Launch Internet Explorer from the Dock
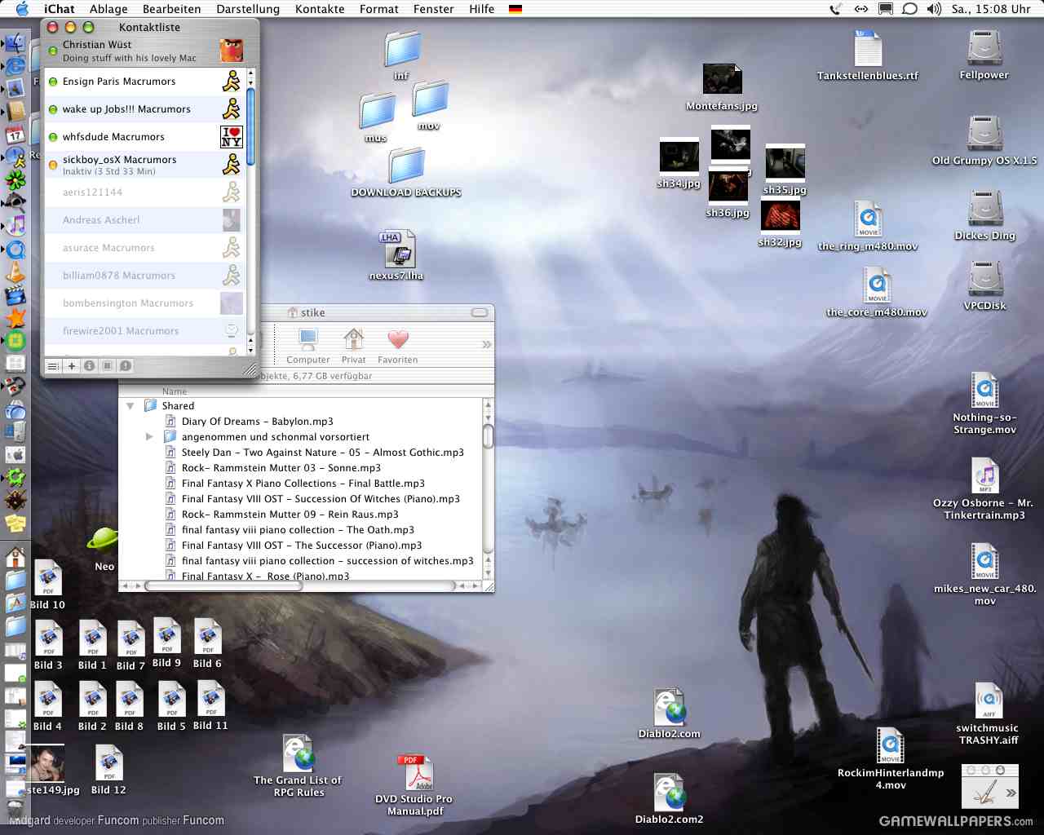 (15, 65)
